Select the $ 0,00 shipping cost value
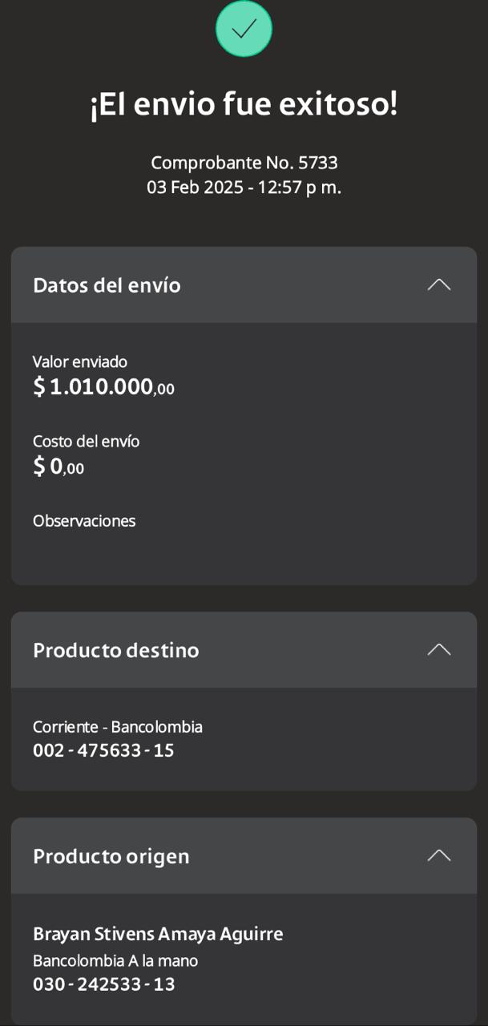Viewport: 488px width, 1026px height. coord(58,467)
